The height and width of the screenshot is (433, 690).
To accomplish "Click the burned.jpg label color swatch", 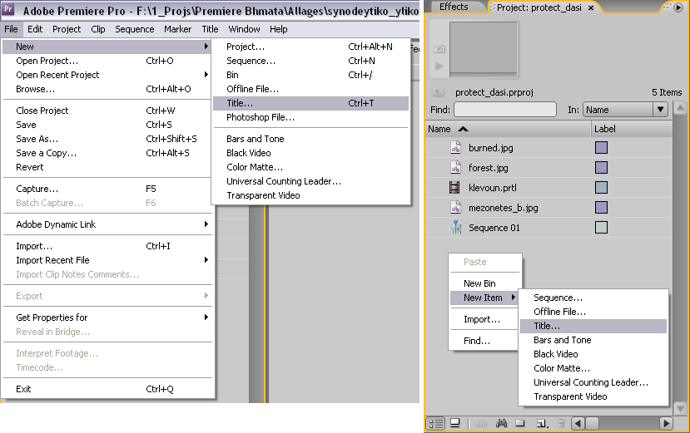I will pos(601,147).
